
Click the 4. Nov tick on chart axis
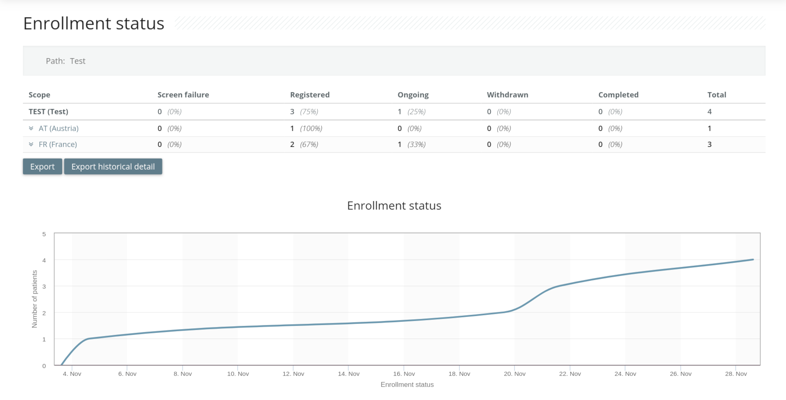click(x=72, y=374)
